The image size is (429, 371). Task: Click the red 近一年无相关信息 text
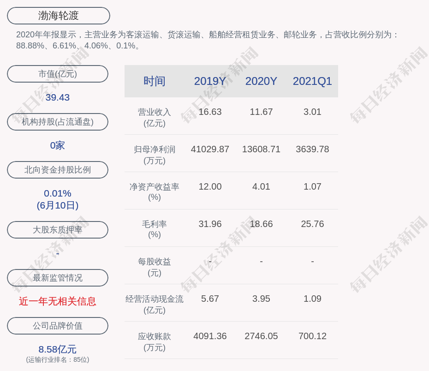[x=58, y=301]
